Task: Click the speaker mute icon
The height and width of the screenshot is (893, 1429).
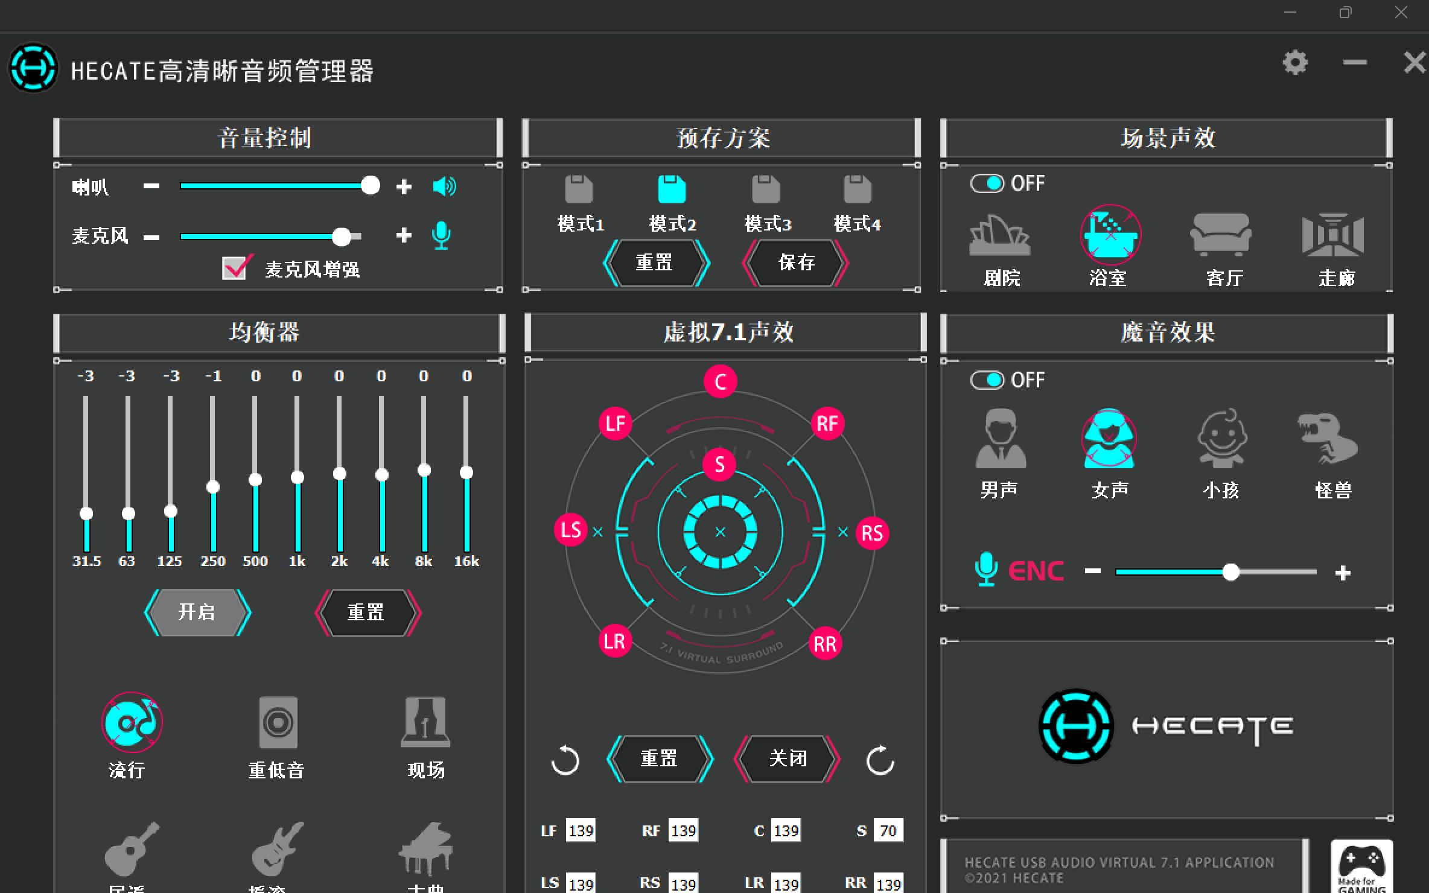Action: [x=444, y=186]
